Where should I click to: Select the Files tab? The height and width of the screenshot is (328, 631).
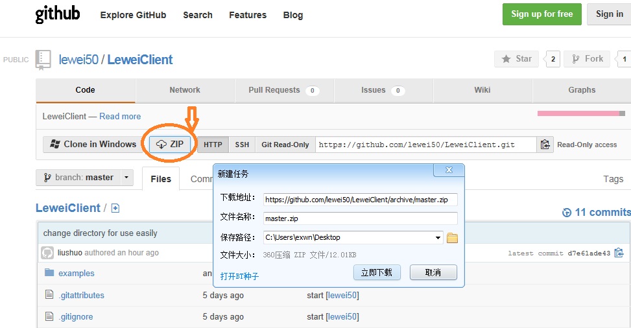161,179
